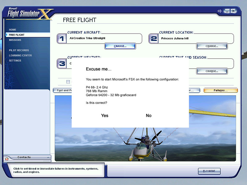Viewport: 247px width, 185px height.
Task: Click the ultralight aircraft preview image
Action: pos(145,144)
